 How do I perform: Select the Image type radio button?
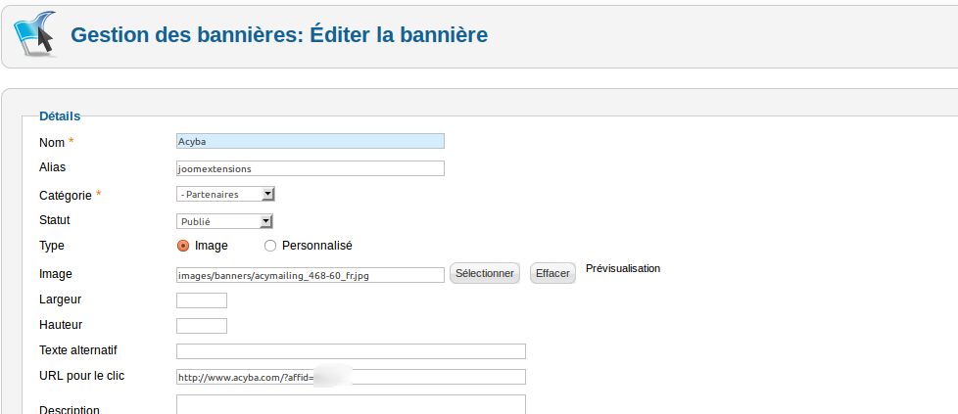[x=183, y=246]
